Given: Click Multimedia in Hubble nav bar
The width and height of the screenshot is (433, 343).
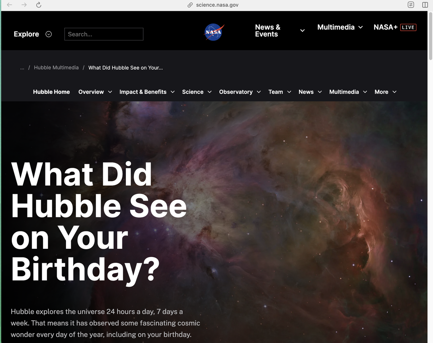Looking at the screenshot, I should click(x=344, y=92).
